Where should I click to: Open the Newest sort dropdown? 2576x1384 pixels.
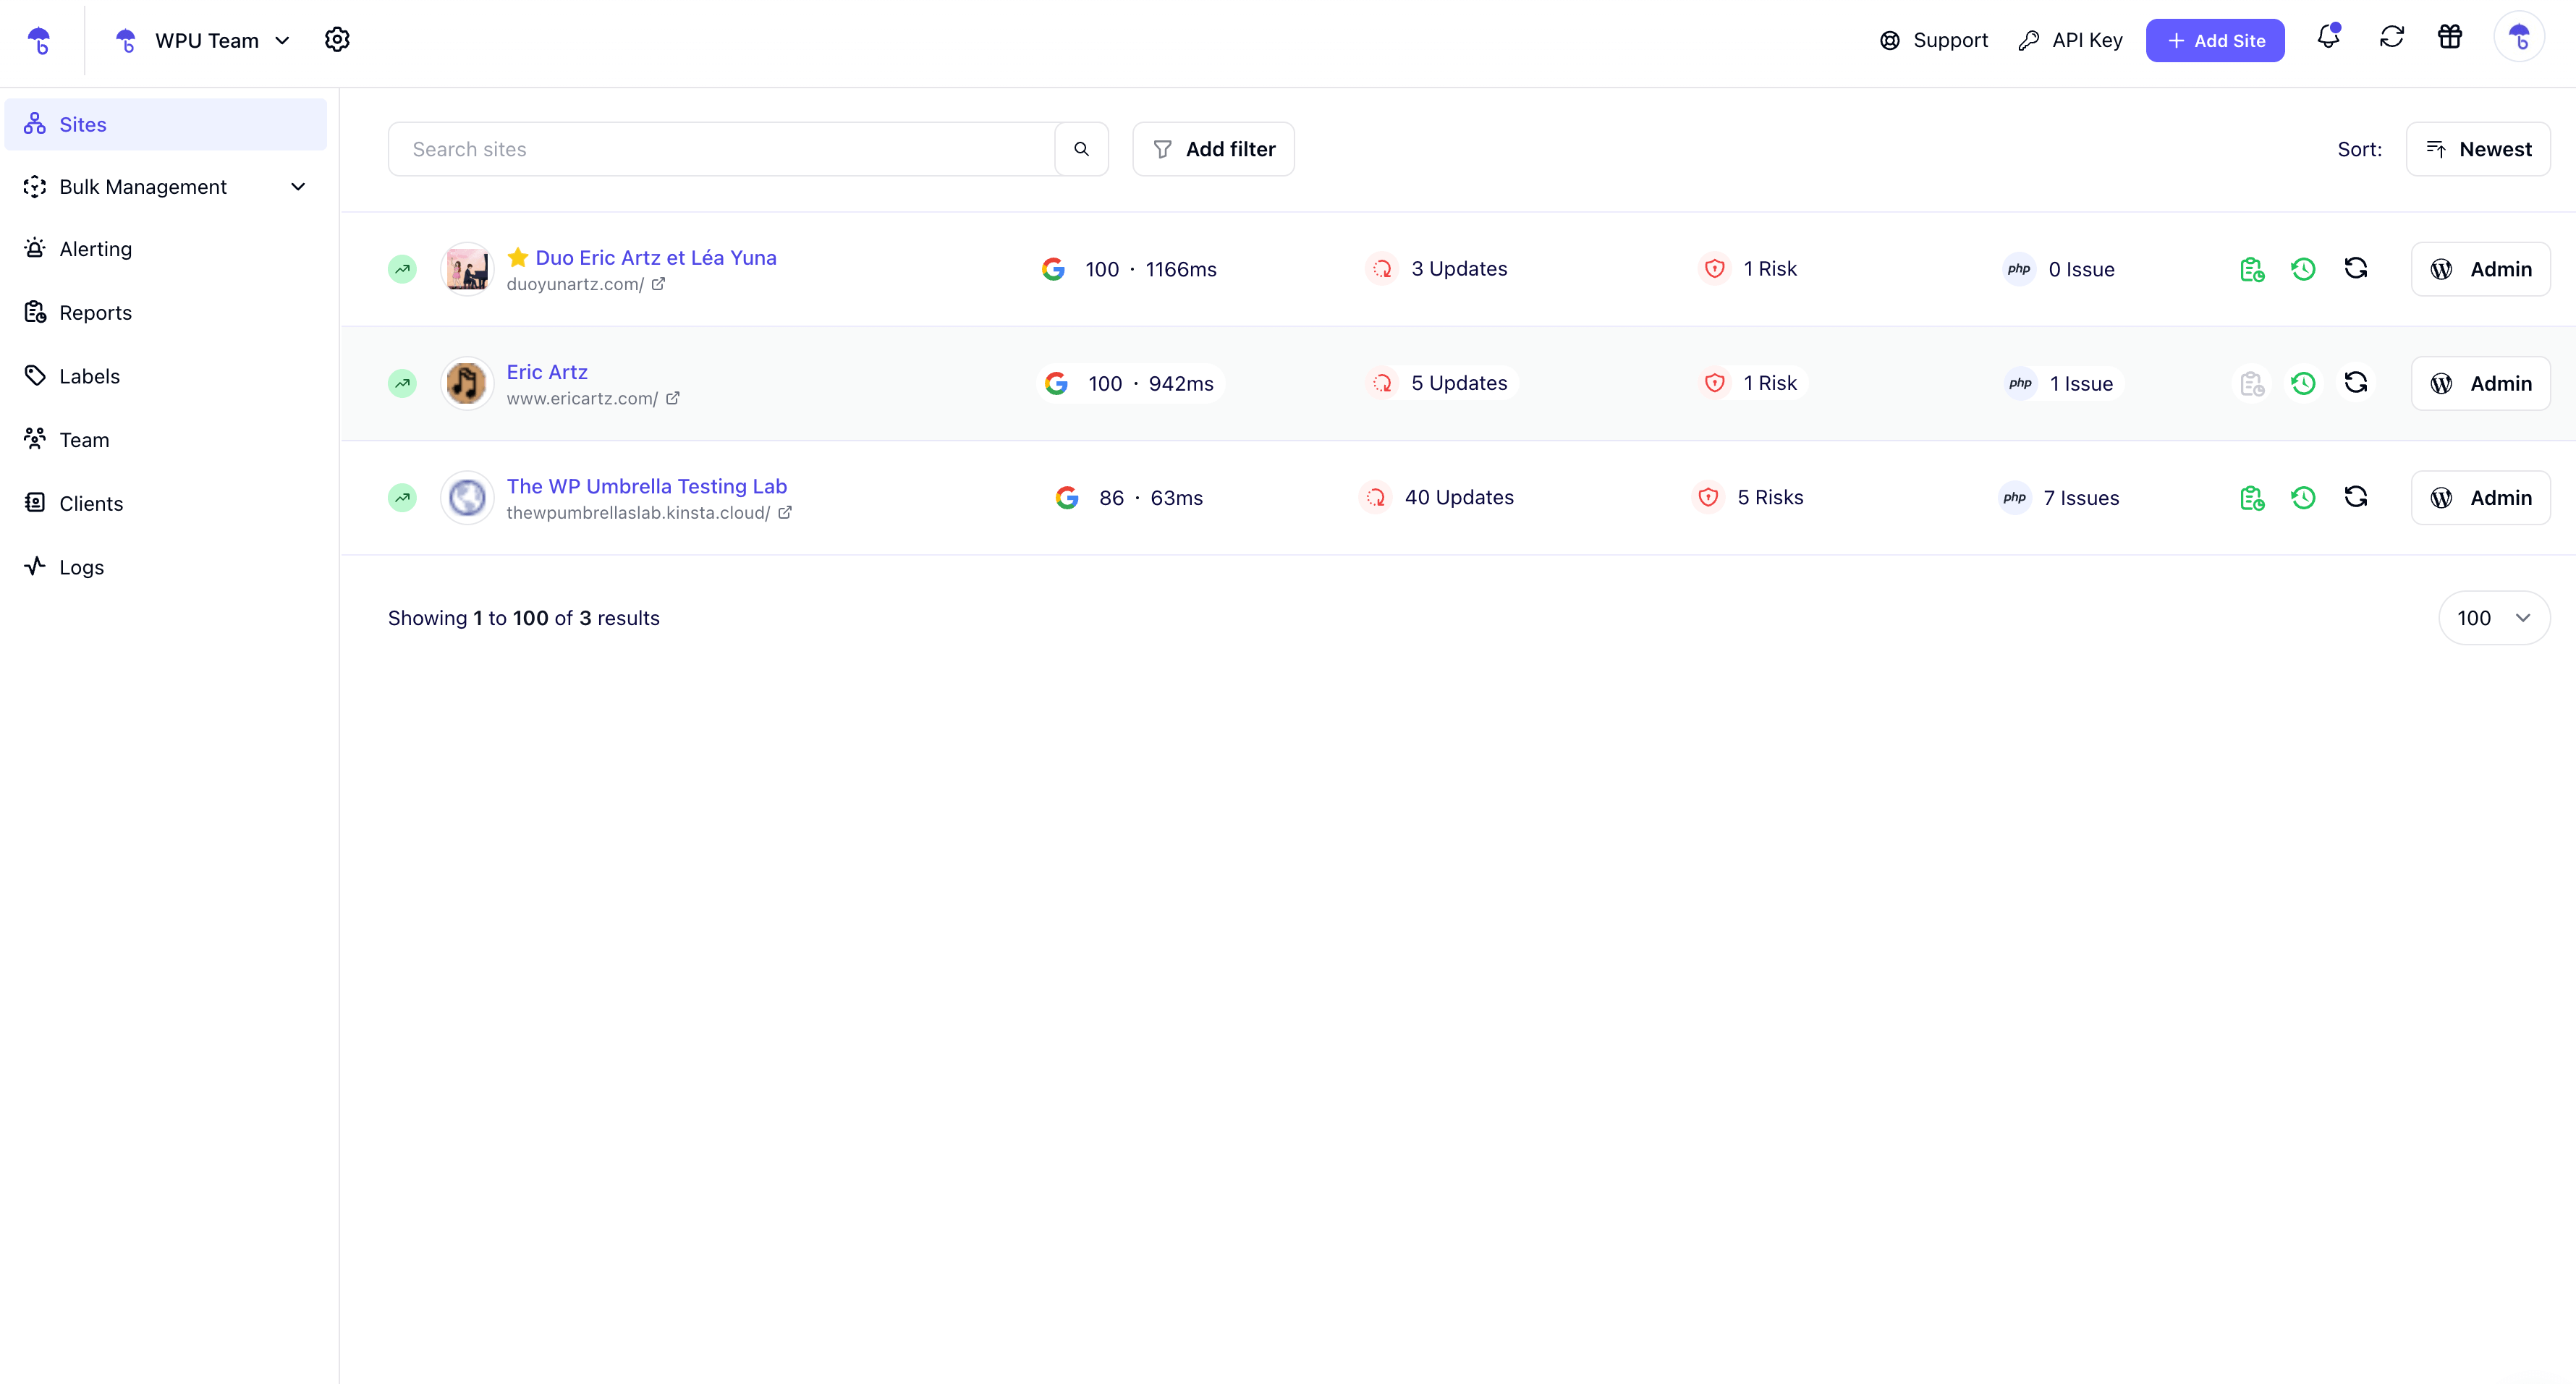[x=2478, y=149]
